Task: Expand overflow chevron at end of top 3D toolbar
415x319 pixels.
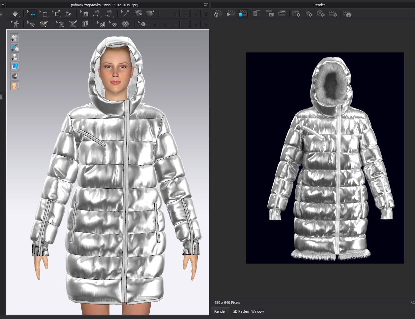Action: point(206,14)
